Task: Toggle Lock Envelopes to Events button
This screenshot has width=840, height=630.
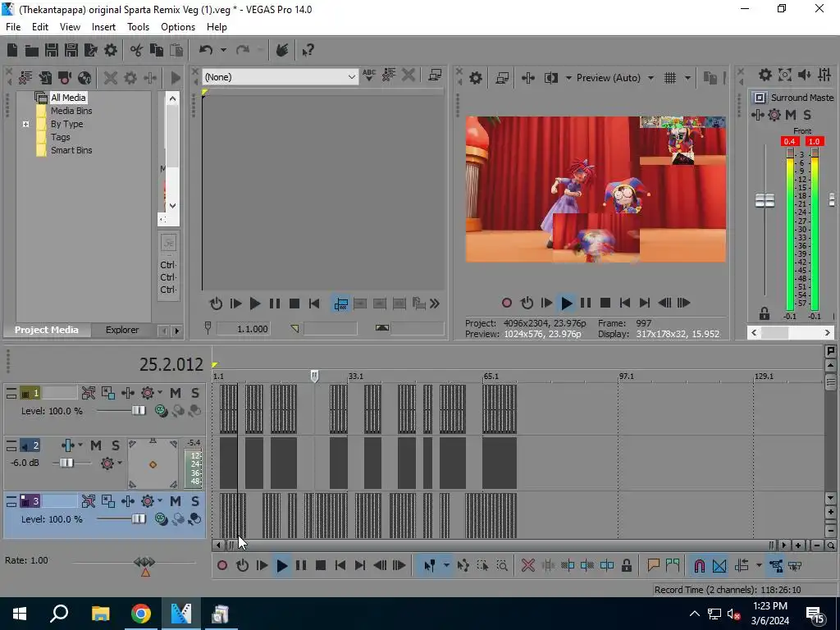Action: tap(776, 566)
